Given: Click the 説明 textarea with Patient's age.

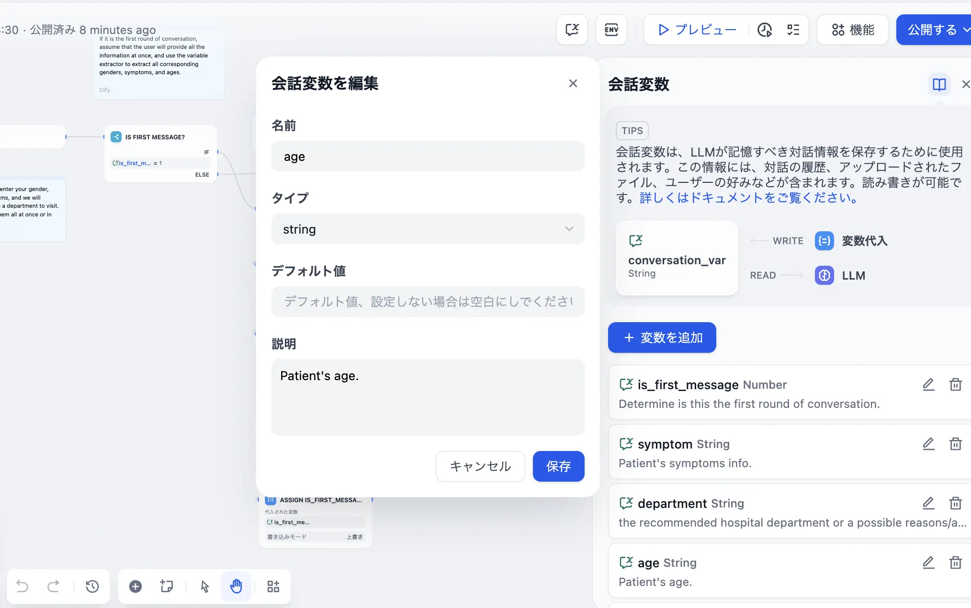Looking at the screenshot, I should coord(428,397).
